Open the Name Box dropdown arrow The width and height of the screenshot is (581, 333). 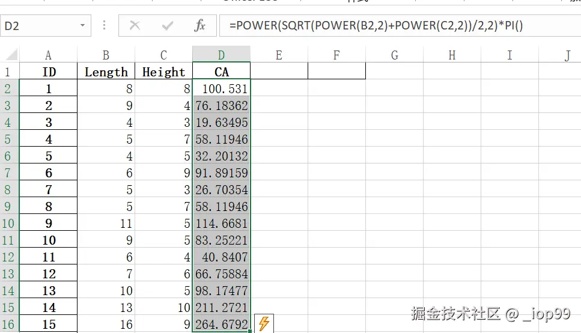[83, 26]
